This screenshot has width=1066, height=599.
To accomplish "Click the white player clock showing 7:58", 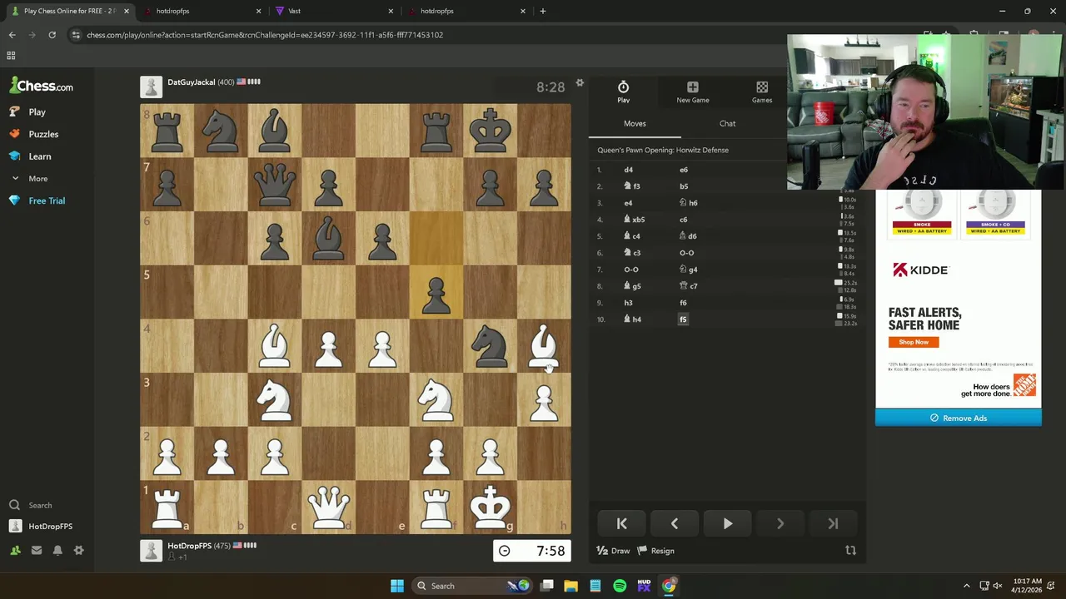I will (532, 551).
